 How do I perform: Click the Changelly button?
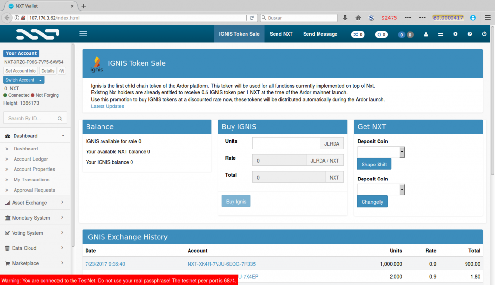tap(372, 202)
